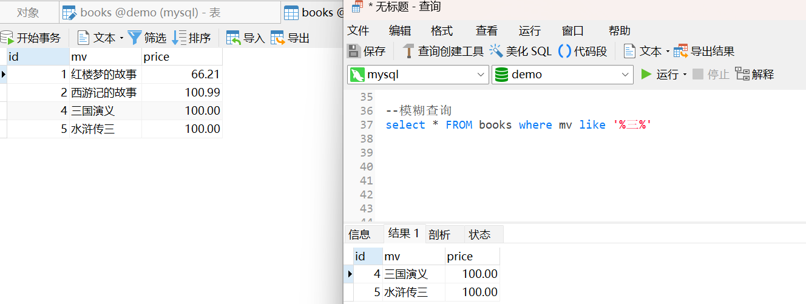The width and height of the screenshot is (806, 304).
Task: Switch to the 结果 1 tab
Action: (404, 234)
